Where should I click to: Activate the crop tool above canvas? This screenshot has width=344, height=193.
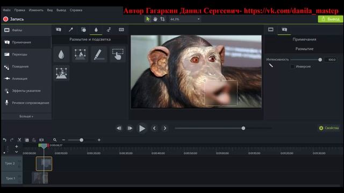click(x=162, y=19)
